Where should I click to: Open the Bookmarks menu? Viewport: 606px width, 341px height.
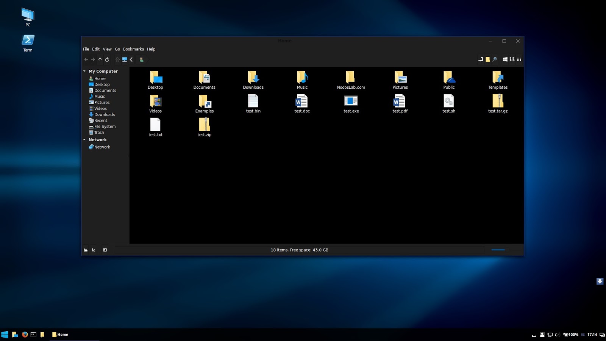(133, 49)
